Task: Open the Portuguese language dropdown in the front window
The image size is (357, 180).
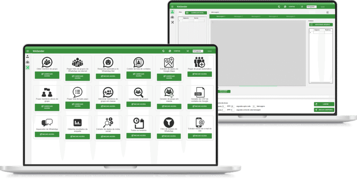Action: (198, 51)
